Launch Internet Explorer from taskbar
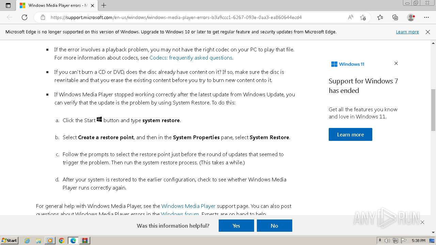The height and width of the screenshot is (245, 436). (x=27, y=241)
